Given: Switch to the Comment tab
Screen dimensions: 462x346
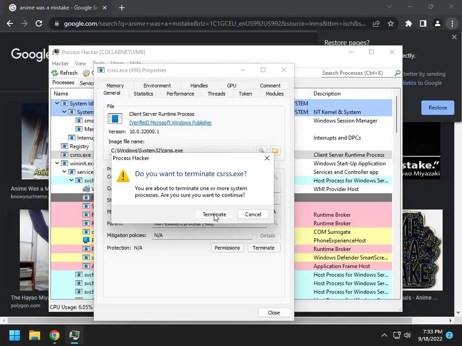Looking at the screenshot, I should (x=270, y=85).
